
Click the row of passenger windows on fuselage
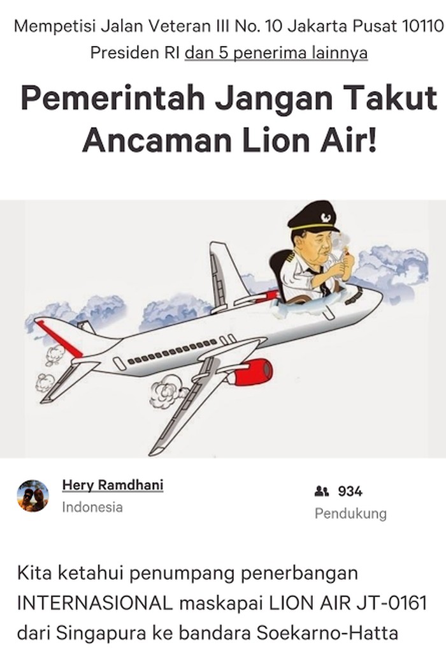click(173, 352)
